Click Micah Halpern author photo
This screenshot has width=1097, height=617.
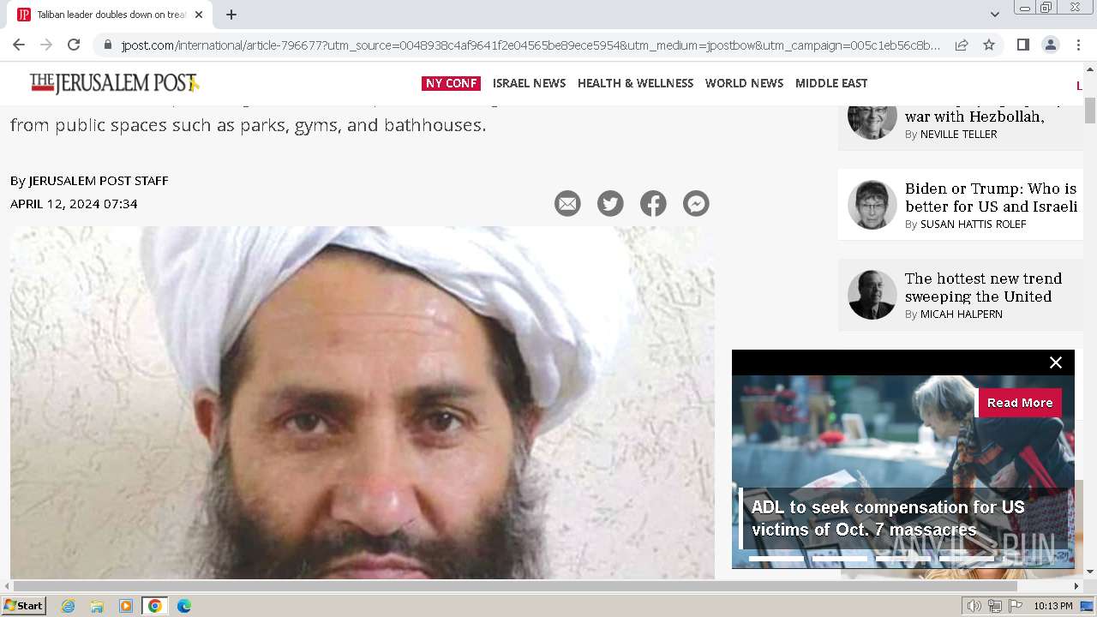(872, 295)
